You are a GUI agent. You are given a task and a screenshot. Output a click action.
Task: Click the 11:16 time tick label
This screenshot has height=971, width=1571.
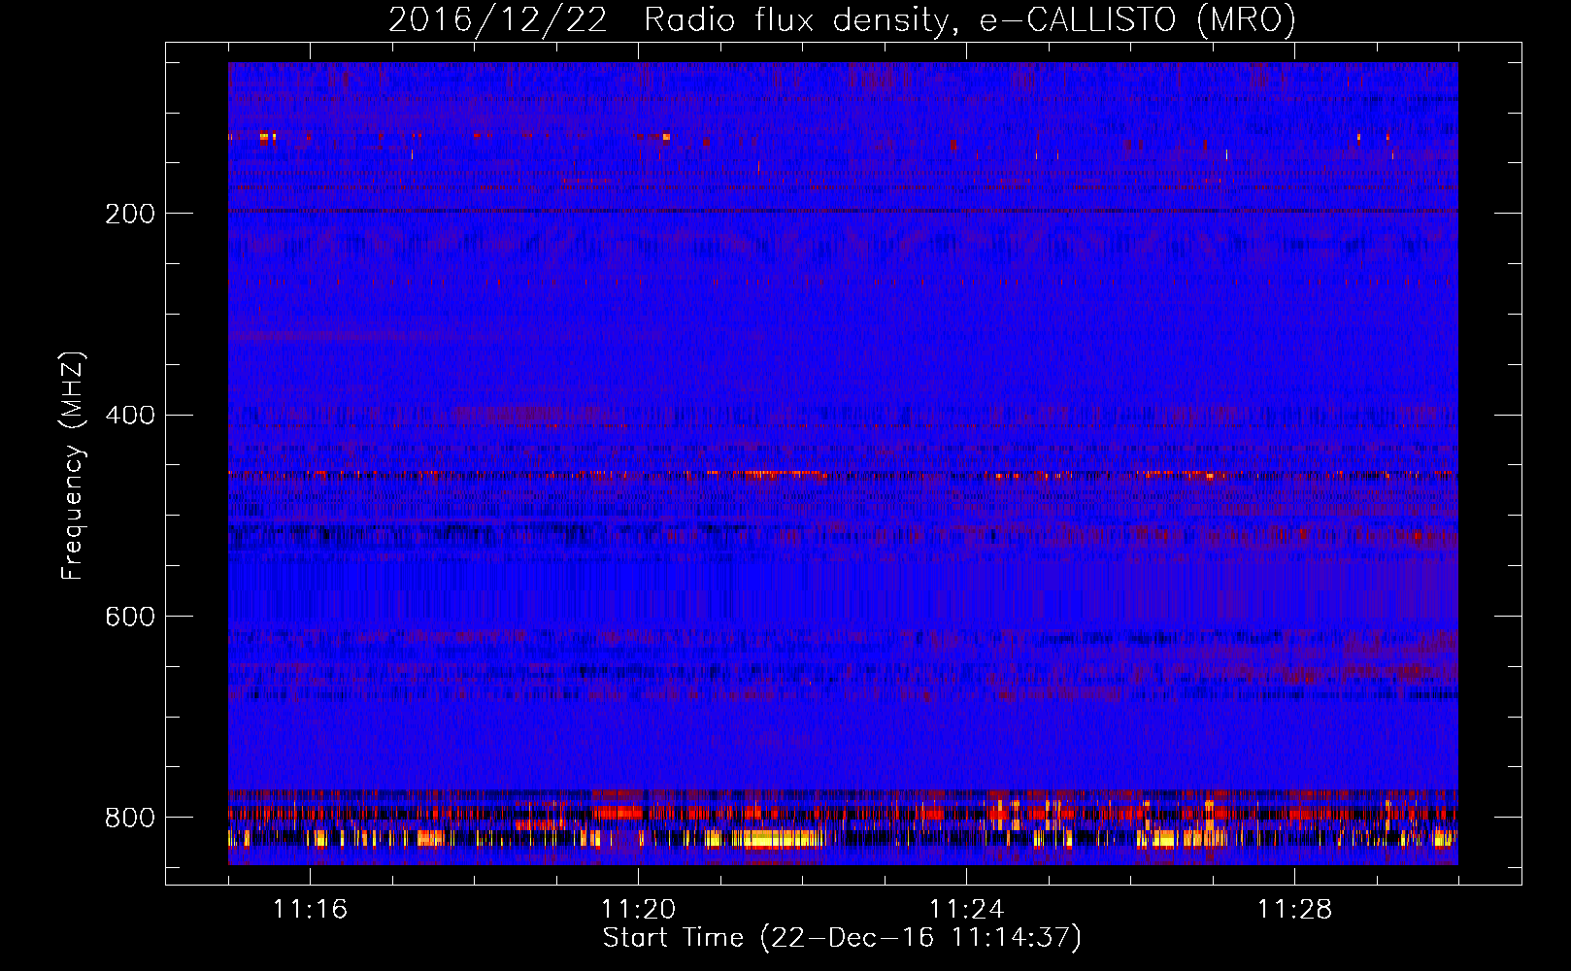click(x=311, y=910)
